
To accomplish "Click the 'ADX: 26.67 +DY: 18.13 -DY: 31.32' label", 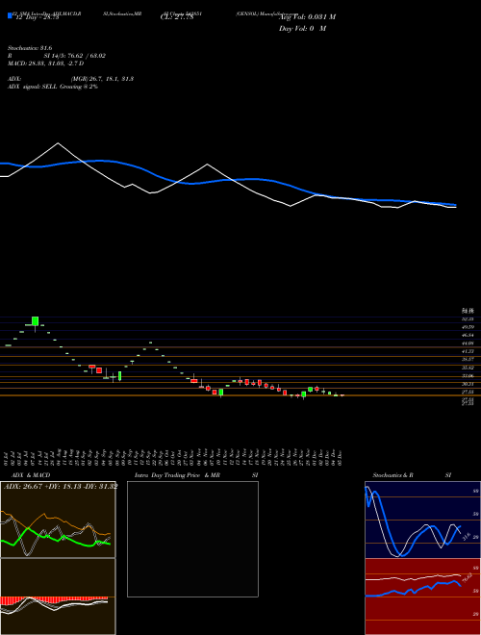I will pyautogui.click(x=61, y=487).
